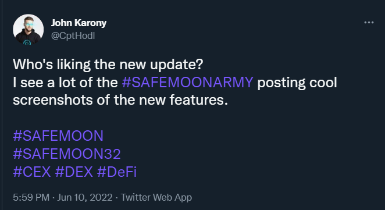This screenshot has width=385, height=210.
Task: Click the Twitter Web App source label
Action: tap(156, 197)
